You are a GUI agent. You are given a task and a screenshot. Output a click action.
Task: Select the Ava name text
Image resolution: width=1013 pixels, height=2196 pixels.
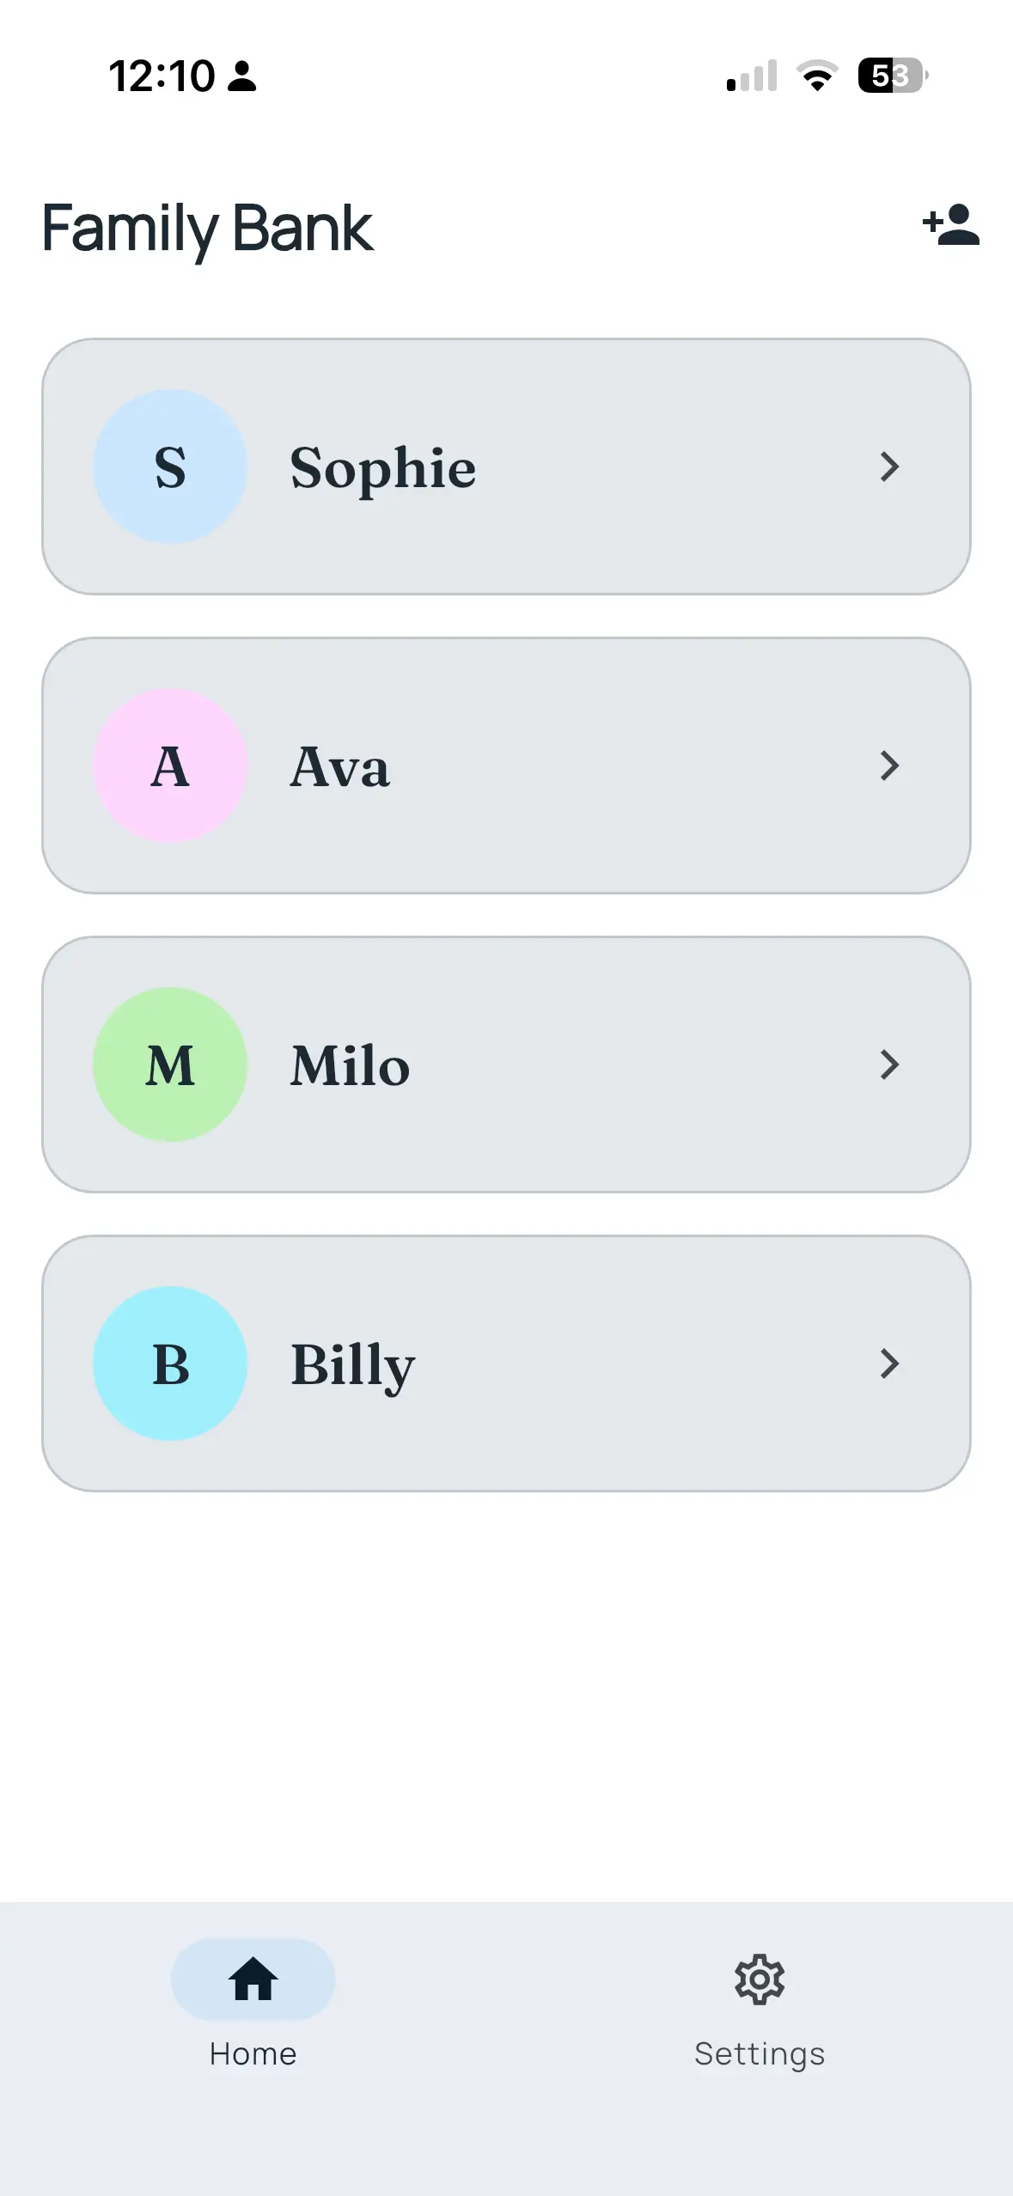click(339, 766)
